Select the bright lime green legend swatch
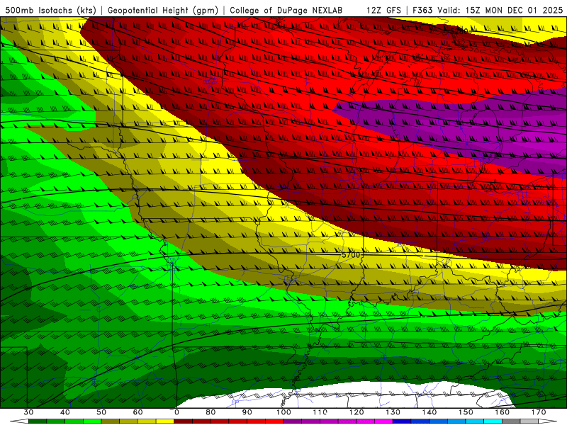This screenshot has width=567, height=425. pyautogui.click(x=92, y=421)
